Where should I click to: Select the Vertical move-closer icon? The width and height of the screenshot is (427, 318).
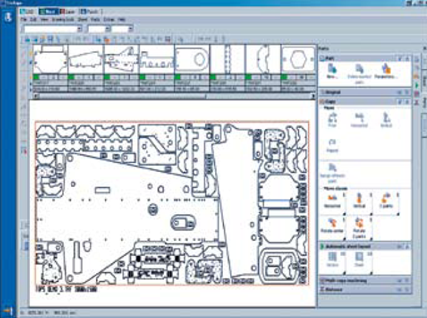360,198
